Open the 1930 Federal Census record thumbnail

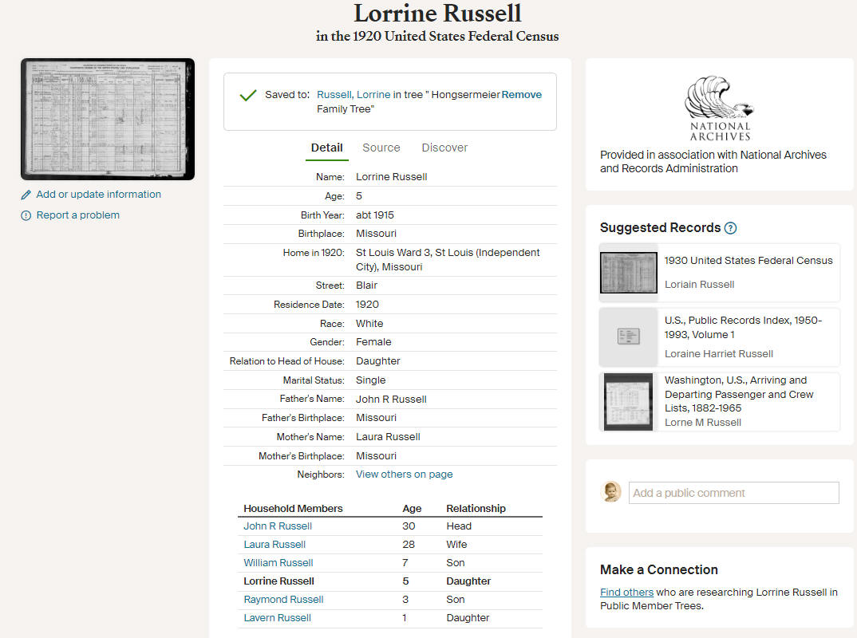tap(629, 273)
